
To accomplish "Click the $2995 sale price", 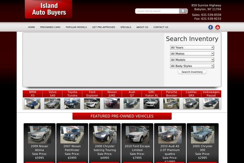I will [203, 158].
